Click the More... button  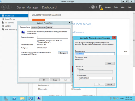tap(110, 63)
